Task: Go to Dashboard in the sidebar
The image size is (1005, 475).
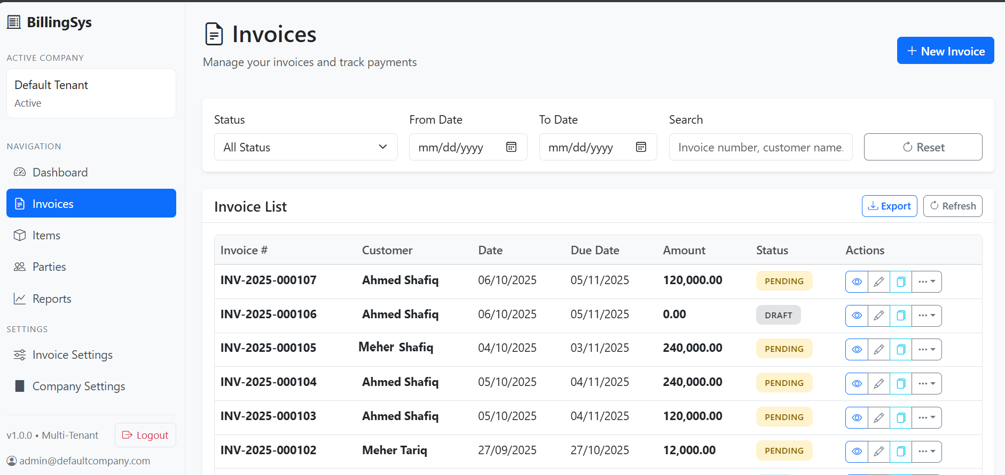Action: [60, 172]
